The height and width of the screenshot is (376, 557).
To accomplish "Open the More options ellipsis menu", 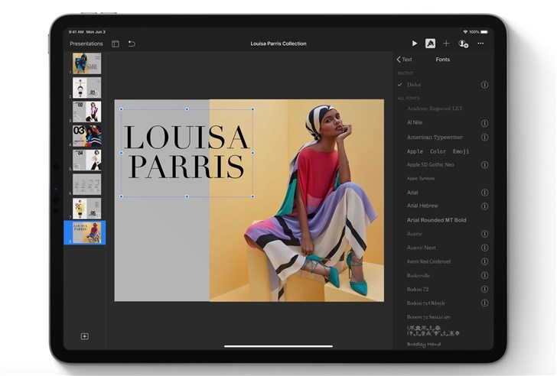I will (480, 44).
